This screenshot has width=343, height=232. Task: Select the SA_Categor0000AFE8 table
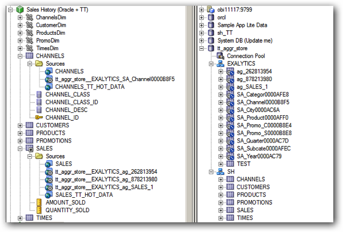pyautogui.click(x=263, y=95)
